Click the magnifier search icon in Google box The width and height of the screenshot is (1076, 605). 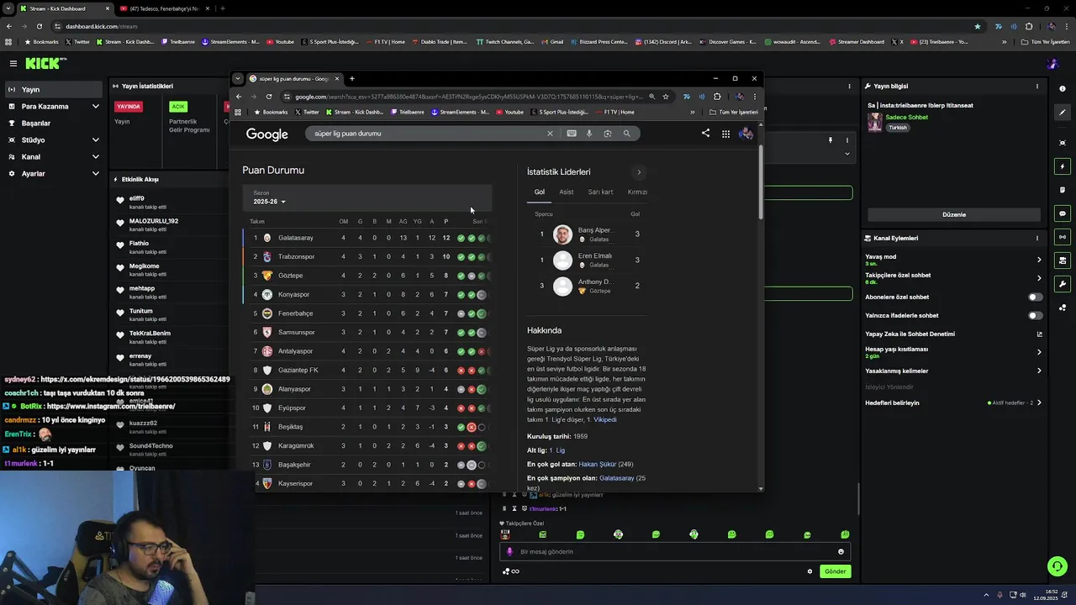(626, 134)
